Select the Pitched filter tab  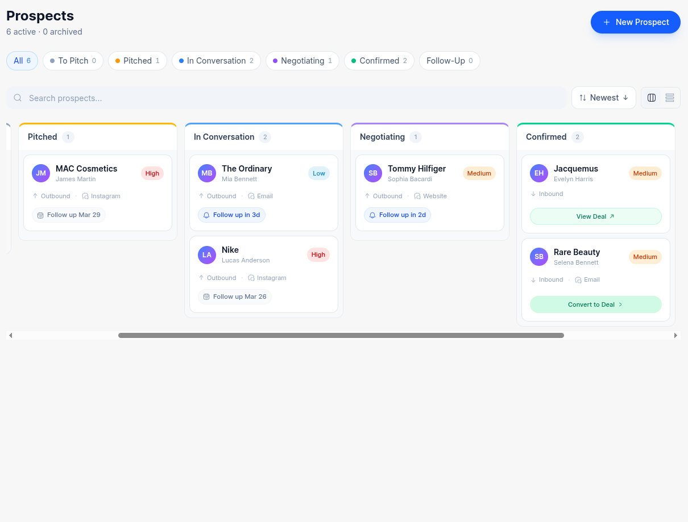[x=137, y=60]
